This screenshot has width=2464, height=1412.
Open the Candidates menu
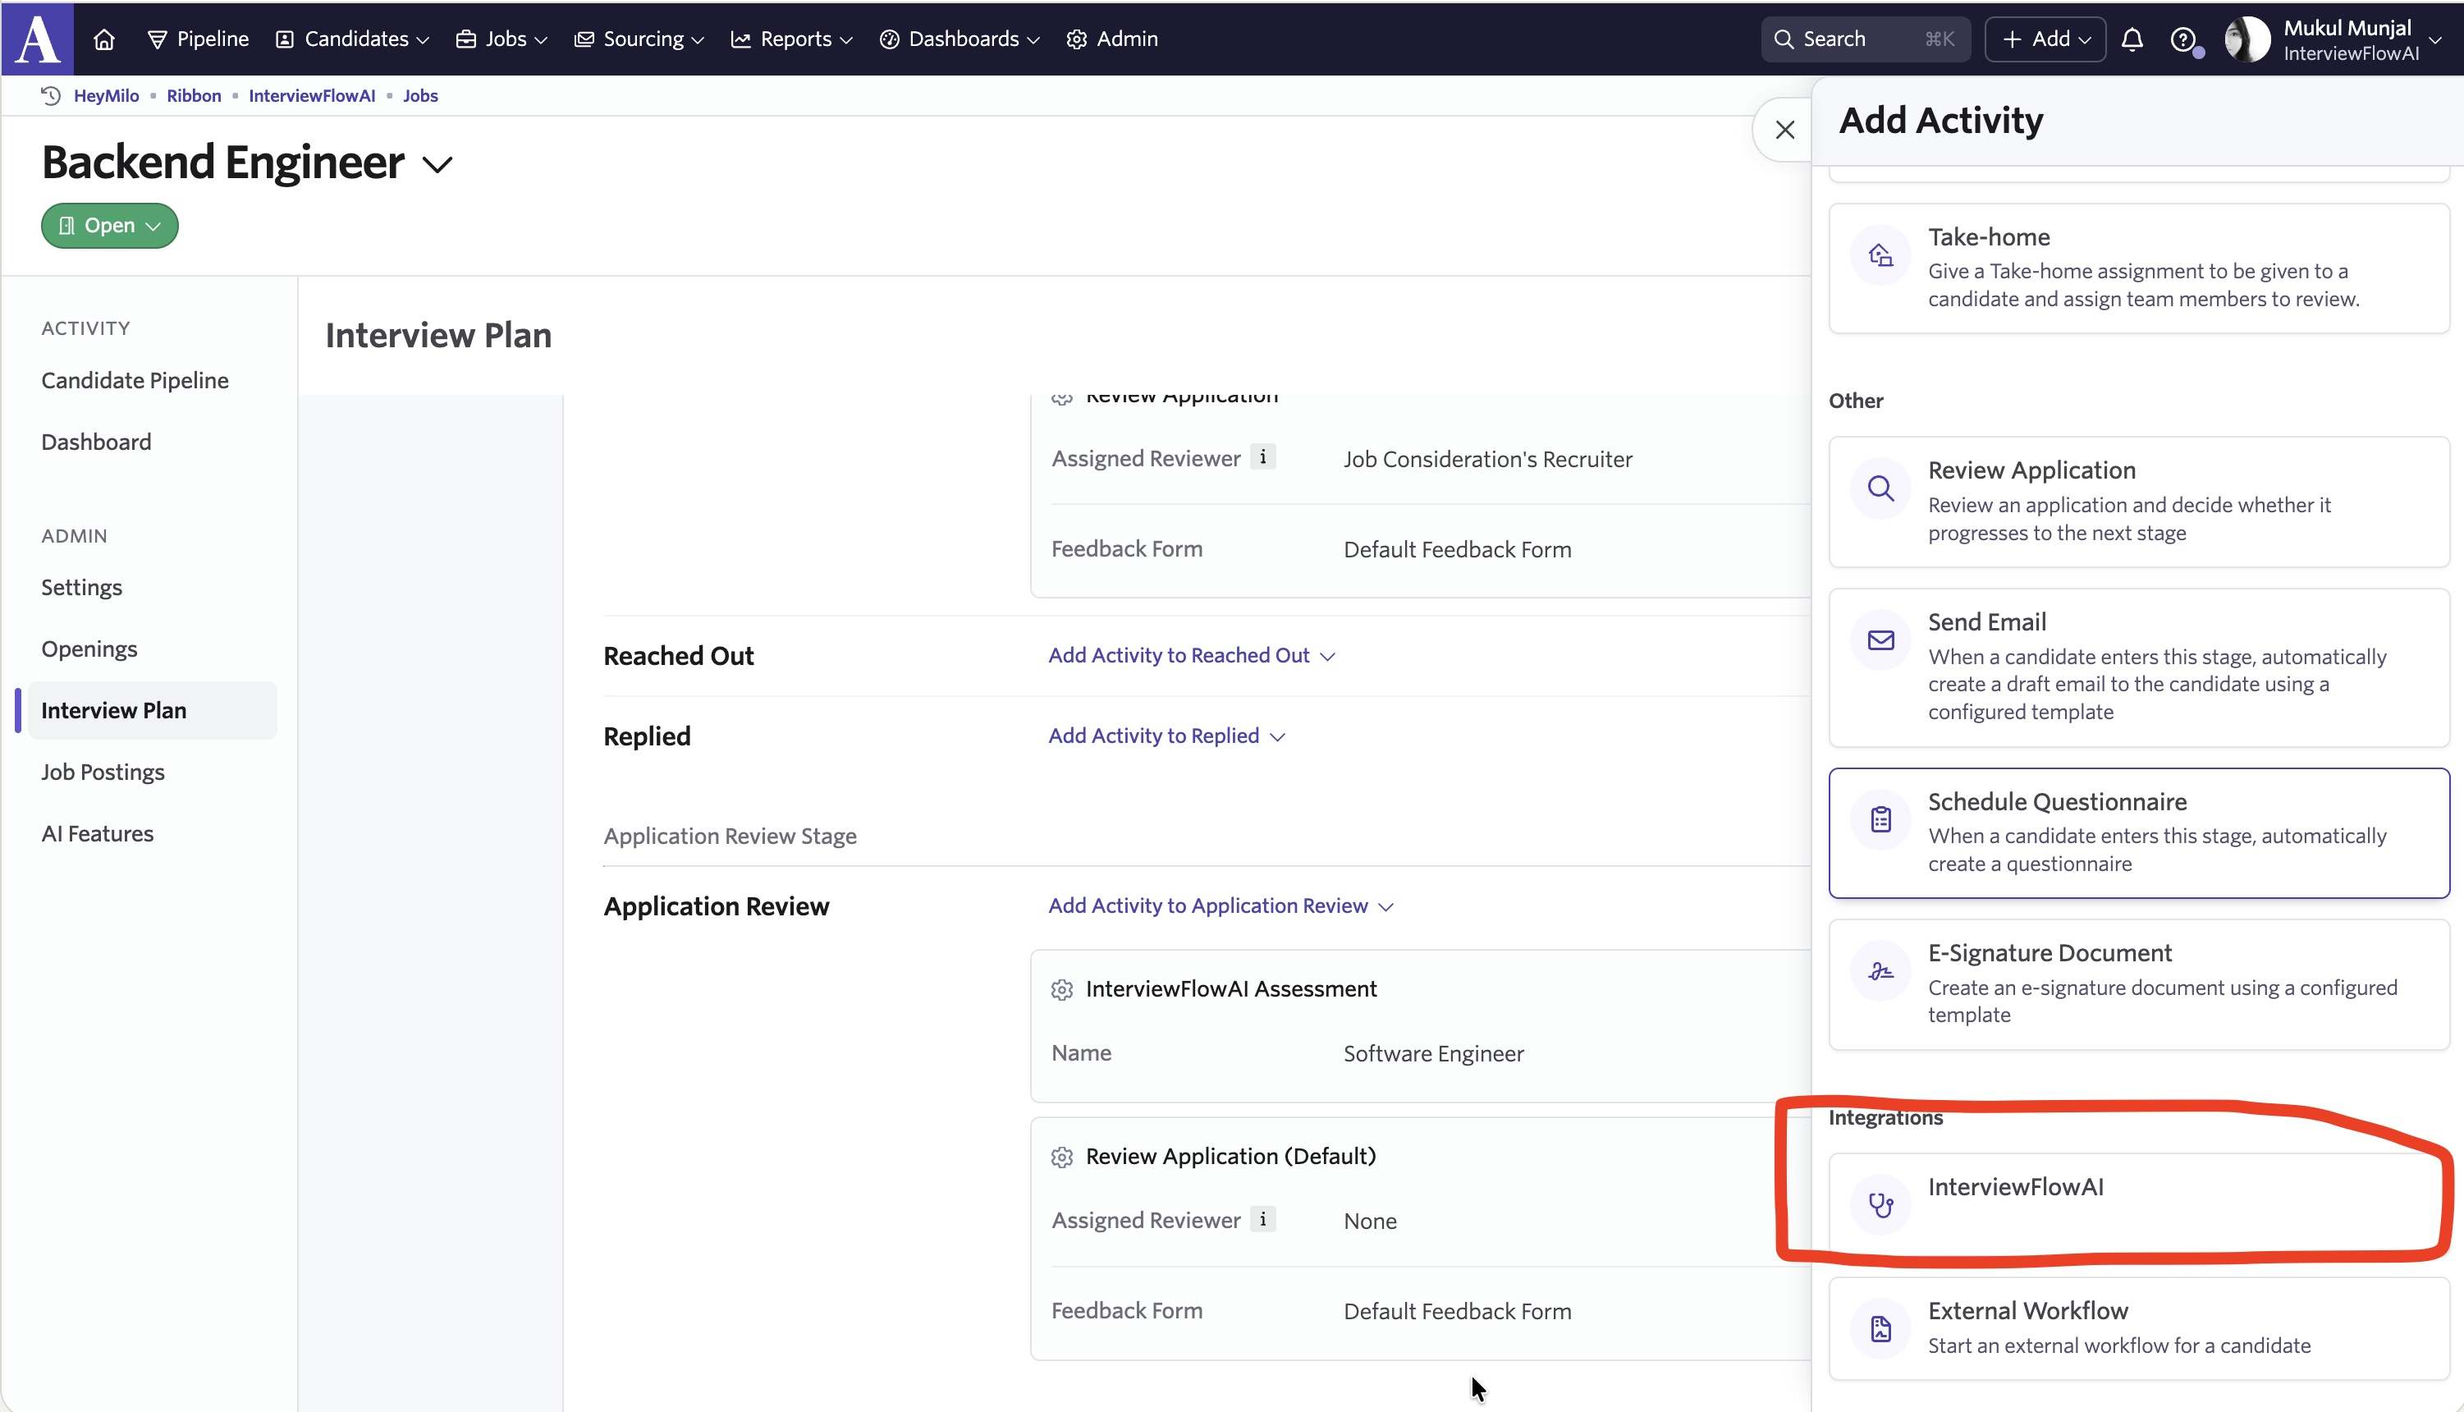(353, 39)
